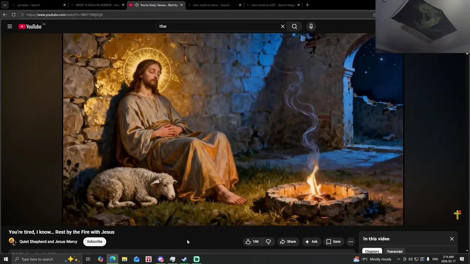Show hidden system tray icons
This screenshot has width=470, height=264.
pyautogui.click(x=399, y=259)
